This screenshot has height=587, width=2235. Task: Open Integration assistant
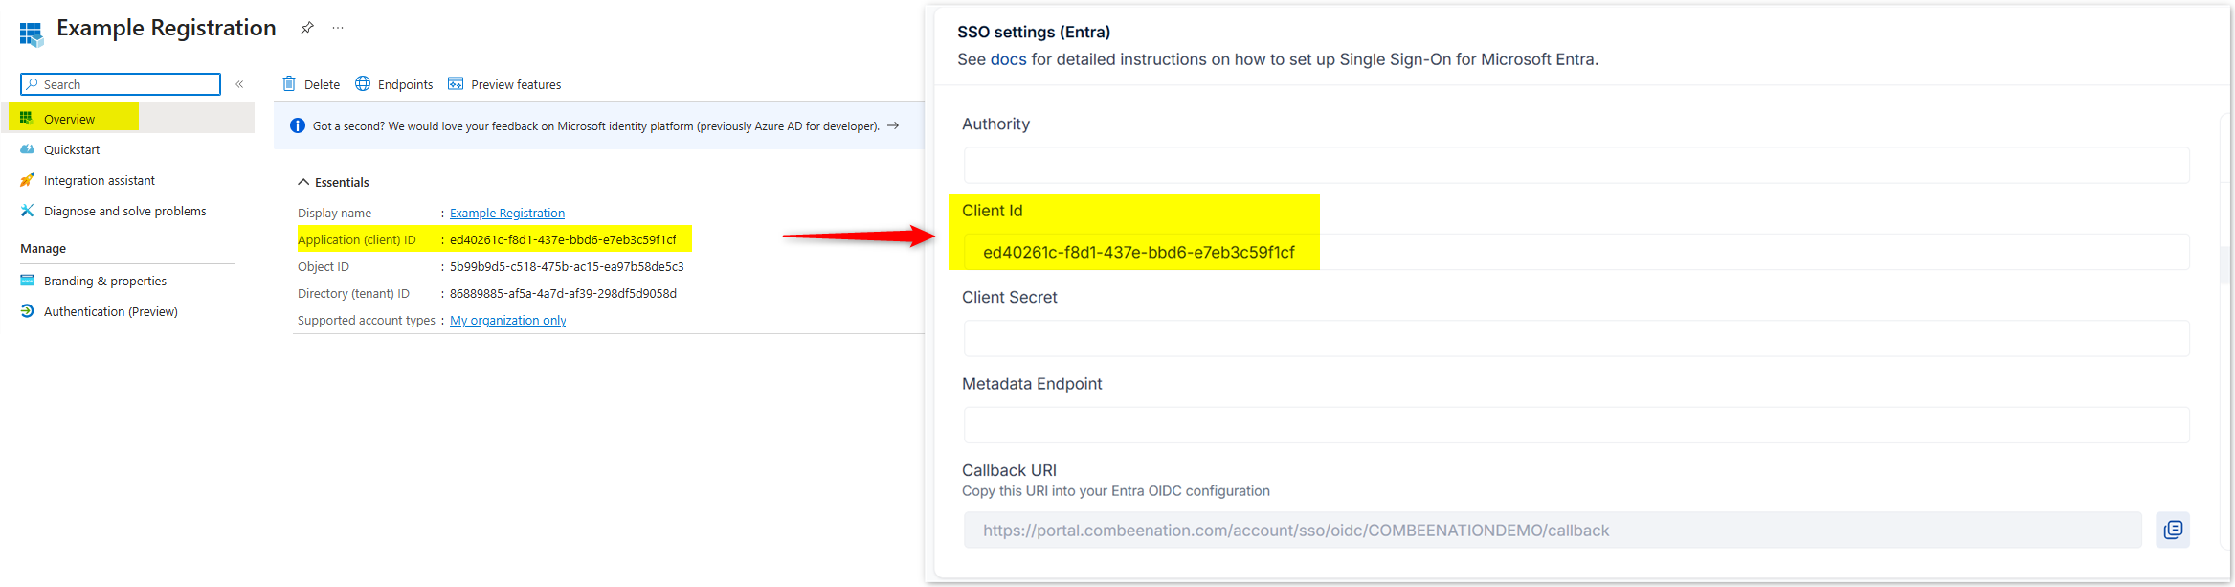(x=99, y=180)
